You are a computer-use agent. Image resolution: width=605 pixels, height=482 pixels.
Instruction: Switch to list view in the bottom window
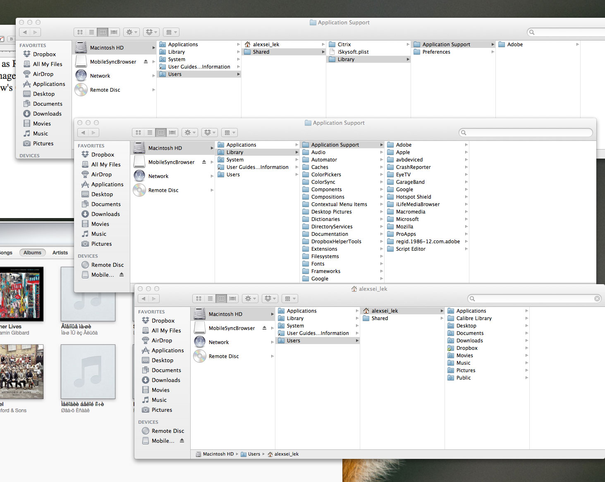[x=210, y=298]
